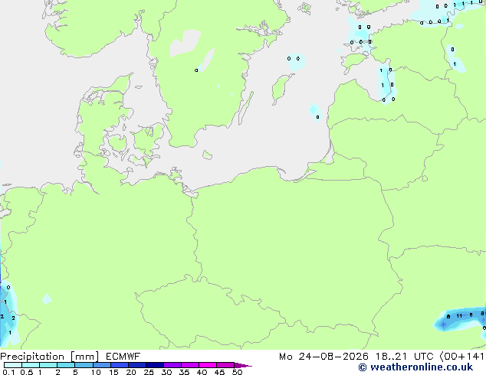Click the '30' legend scale label
The height and width of the screenshot is (375, 486).
(x=166, y=372)
